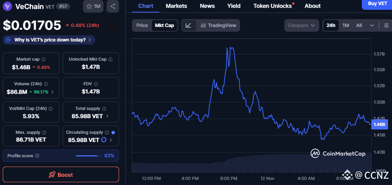Click the FDV $1.47B value

(91, 92)
